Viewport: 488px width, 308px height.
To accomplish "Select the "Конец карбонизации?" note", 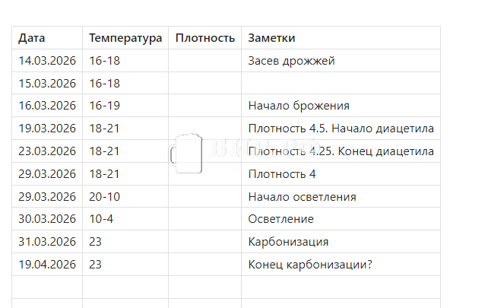I will click(x=310, y=265).
